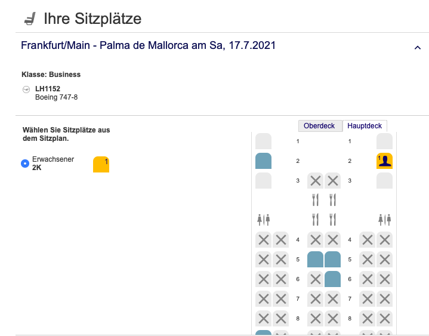The image size is (429, 336).
Task: Select the Erwachsener passenger radio button
Action: pyautogui.click(x=25, y=164)
